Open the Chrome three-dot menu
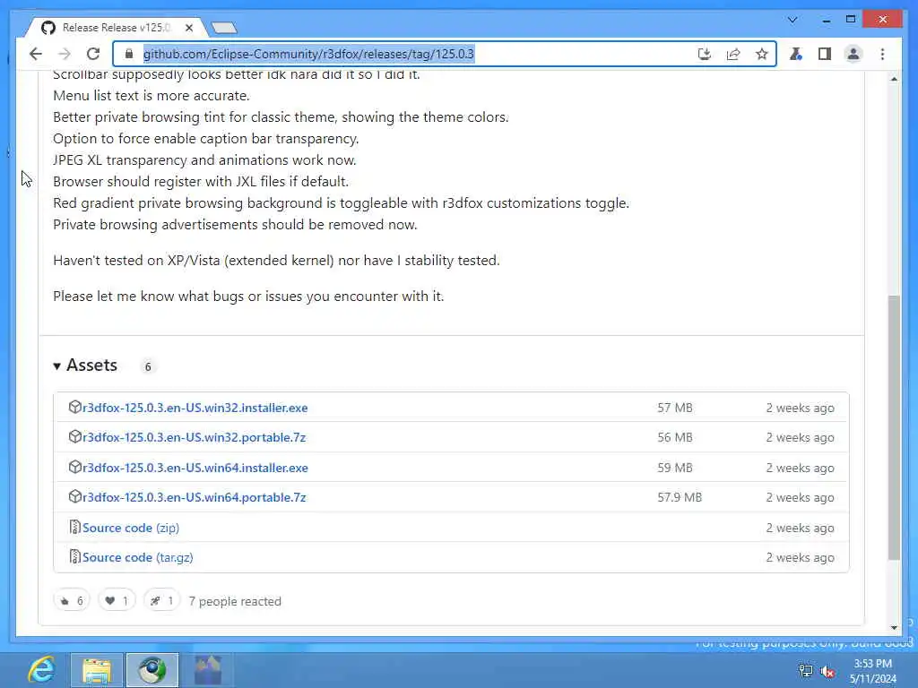 click(882, 54)
